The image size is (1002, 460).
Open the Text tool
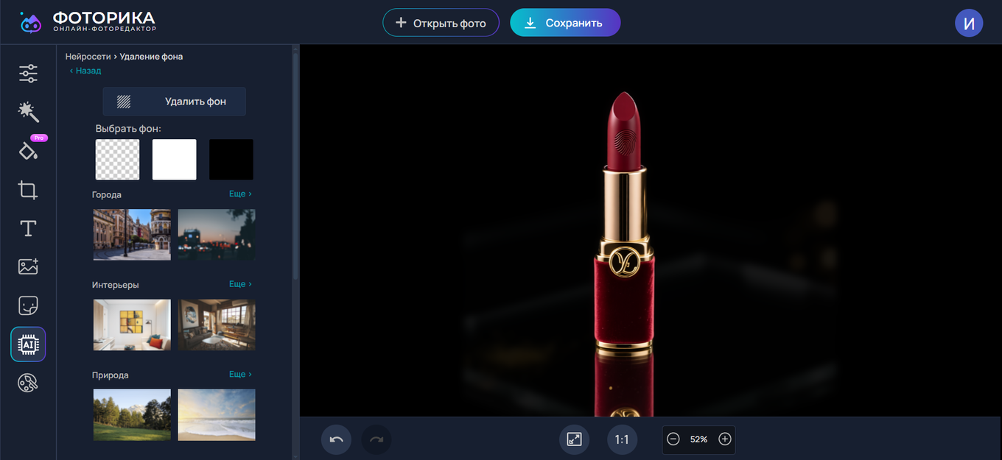(27, 228)
